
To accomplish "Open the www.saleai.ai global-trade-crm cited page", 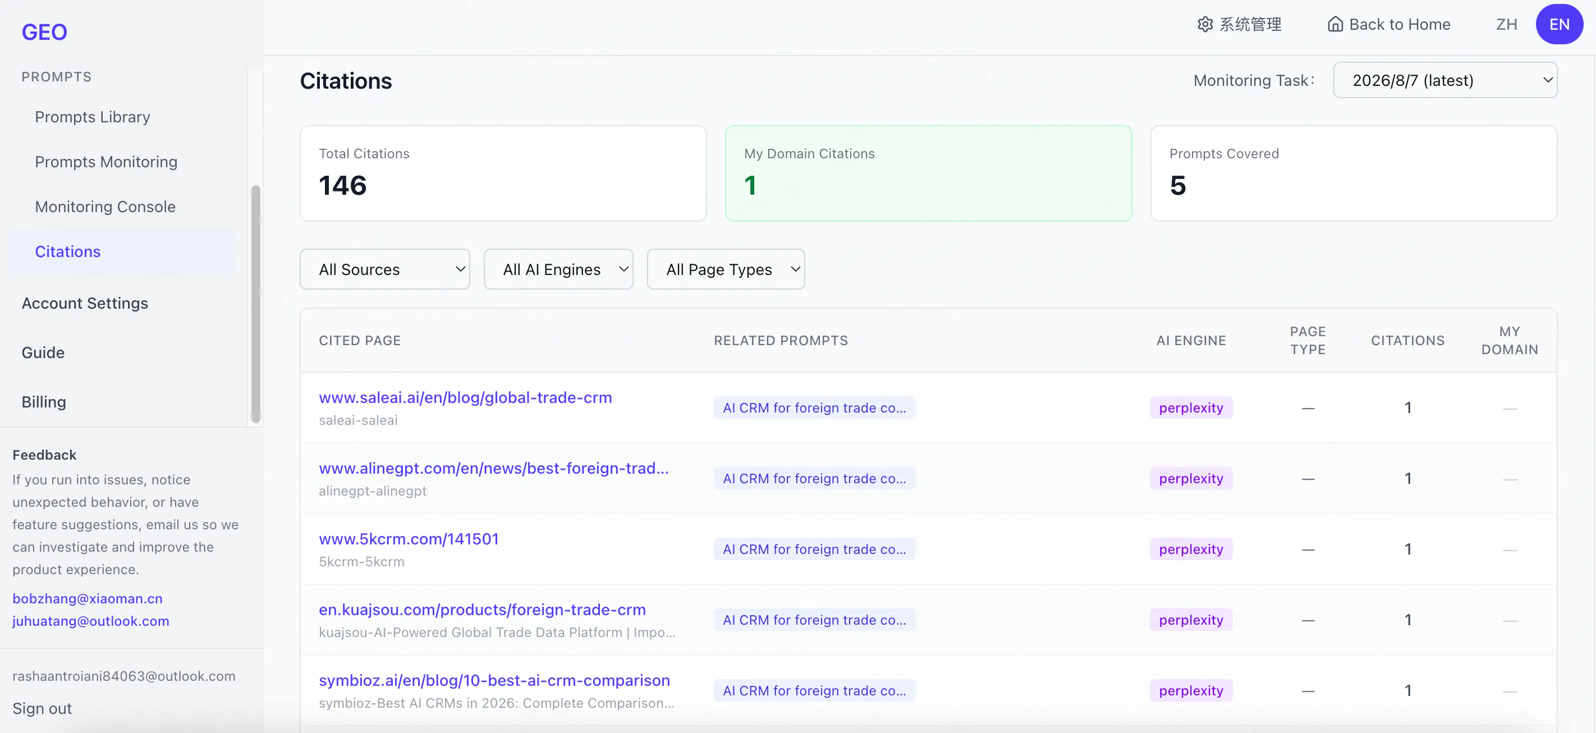I will 465,398.
